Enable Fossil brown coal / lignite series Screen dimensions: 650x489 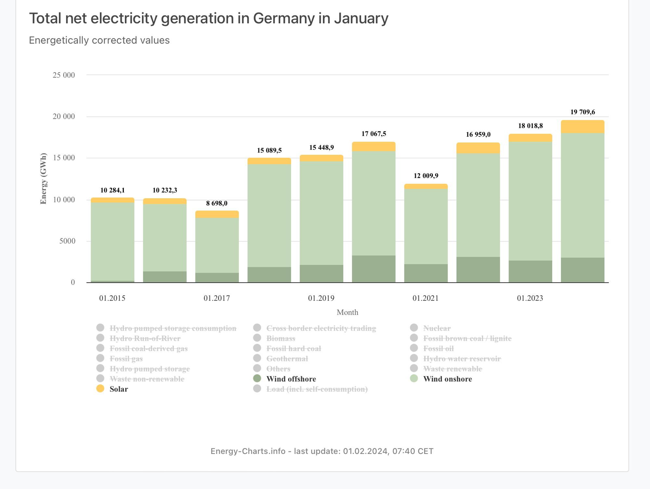click(x=461, y=338)
